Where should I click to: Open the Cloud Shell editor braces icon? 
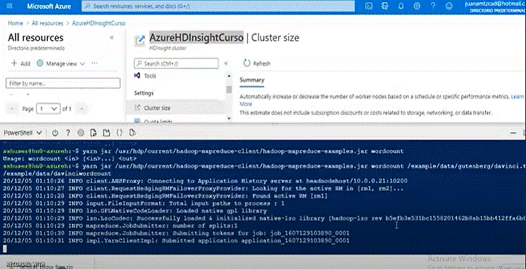tap(119, 133)
